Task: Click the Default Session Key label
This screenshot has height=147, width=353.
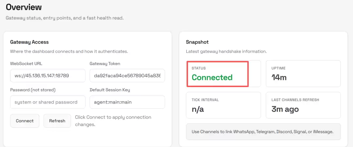Action: pyautogui.click(x=110, y=90)
